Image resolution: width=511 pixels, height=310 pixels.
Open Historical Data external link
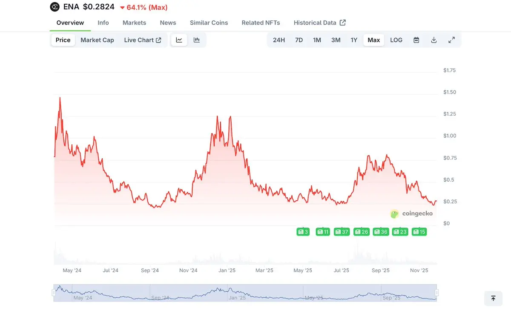point(319,23)
